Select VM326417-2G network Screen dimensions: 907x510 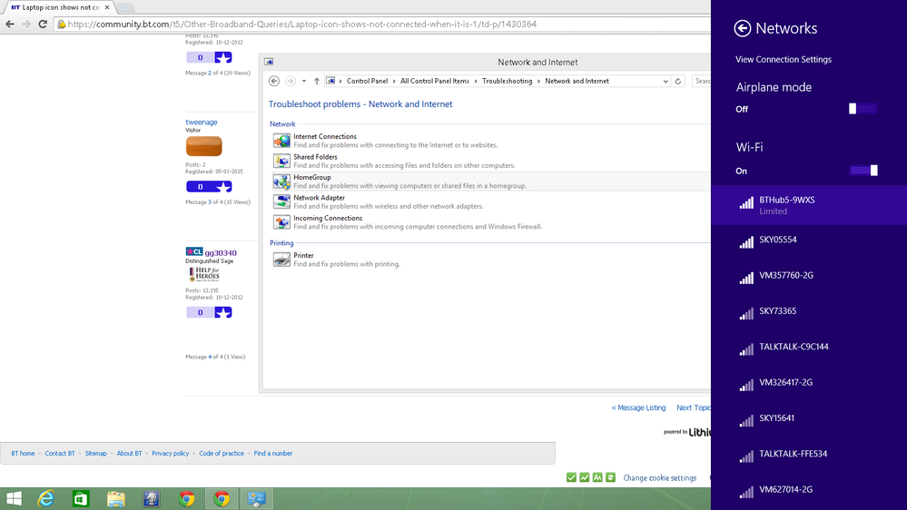(x=809, y=383)
